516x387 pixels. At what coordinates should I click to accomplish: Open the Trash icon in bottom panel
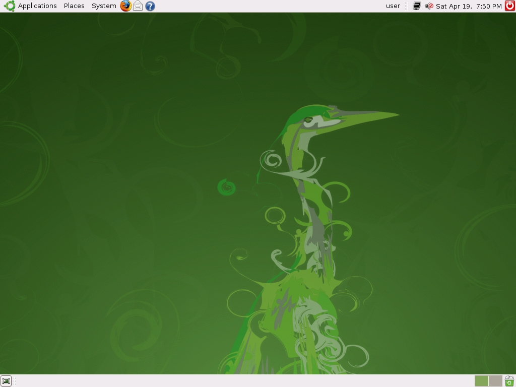[509, 381]
